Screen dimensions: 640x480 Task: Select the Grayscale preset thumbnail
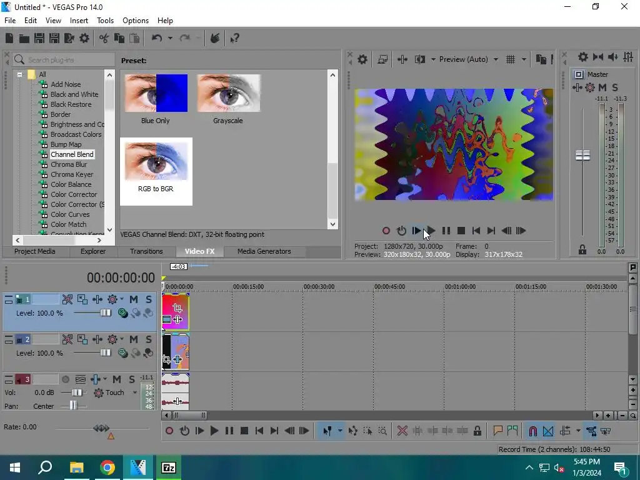click(x=229, y=93)
